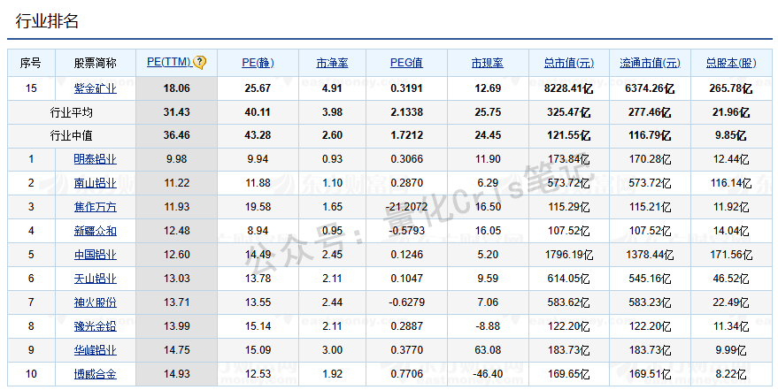
Task: Open the 华峰铝业 stock link
Action: tap(96, 350)
